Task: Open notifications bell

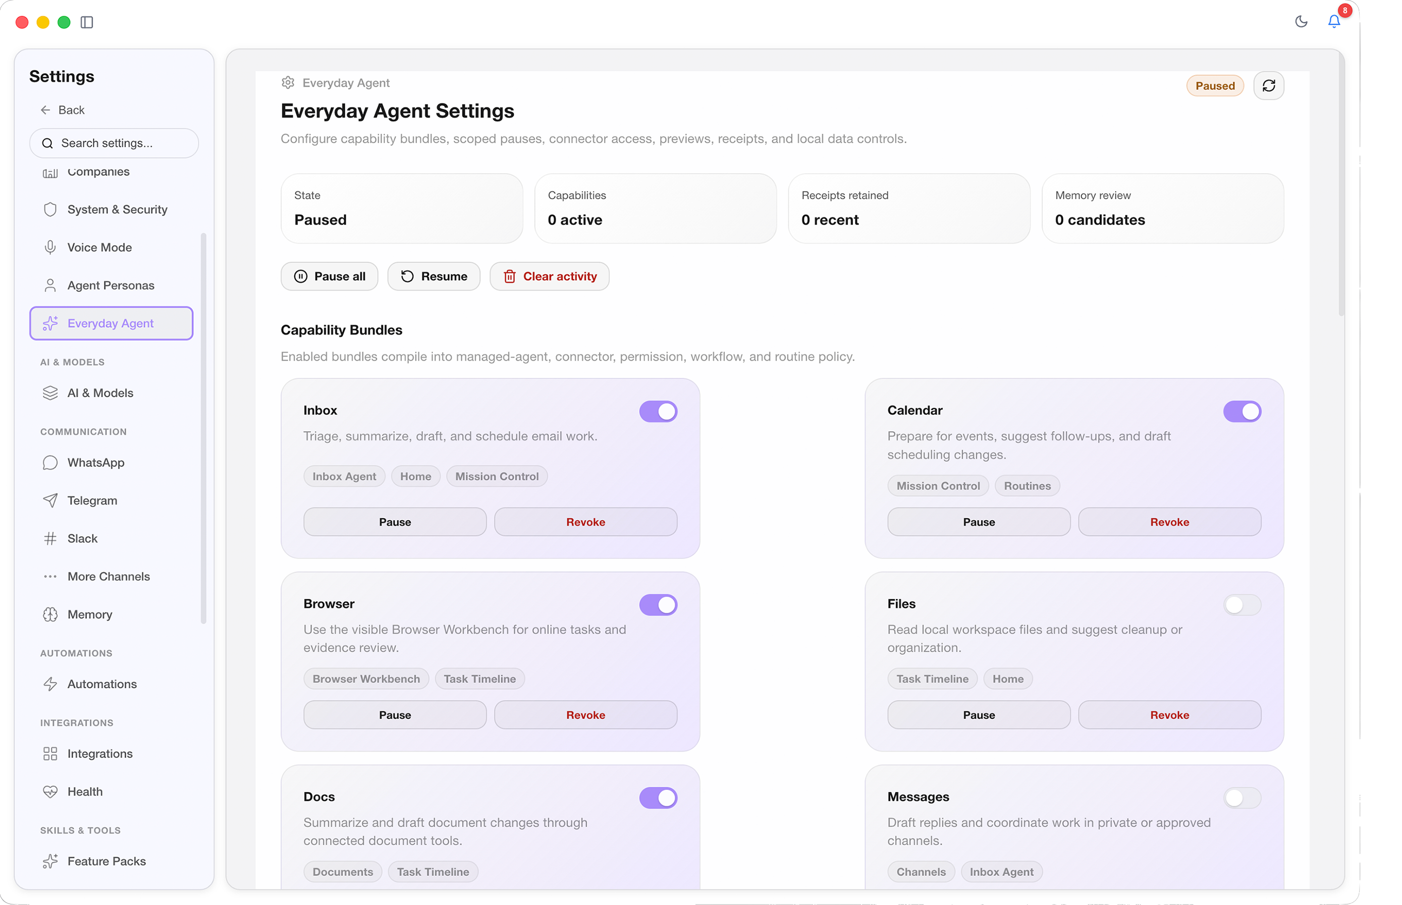Action: 1333,22
